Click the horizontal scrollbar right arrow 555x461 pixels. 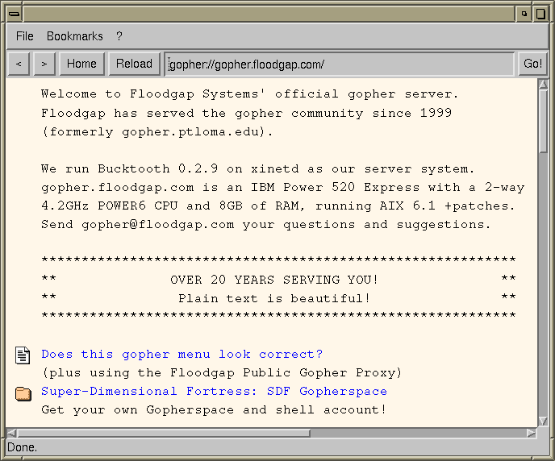pos(532,433)
